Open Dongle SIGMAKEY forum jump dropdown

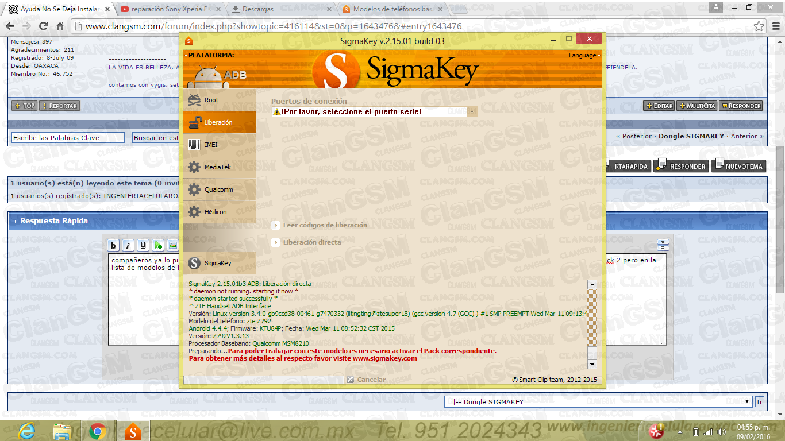(x=598, y=402)
